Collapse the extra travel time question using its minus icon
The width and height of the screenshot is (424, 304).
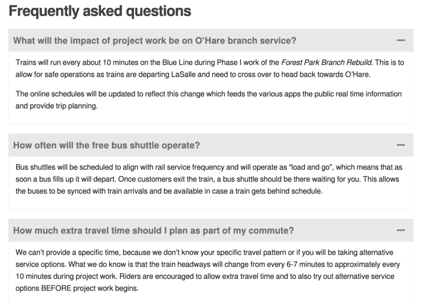click(401, 231)
